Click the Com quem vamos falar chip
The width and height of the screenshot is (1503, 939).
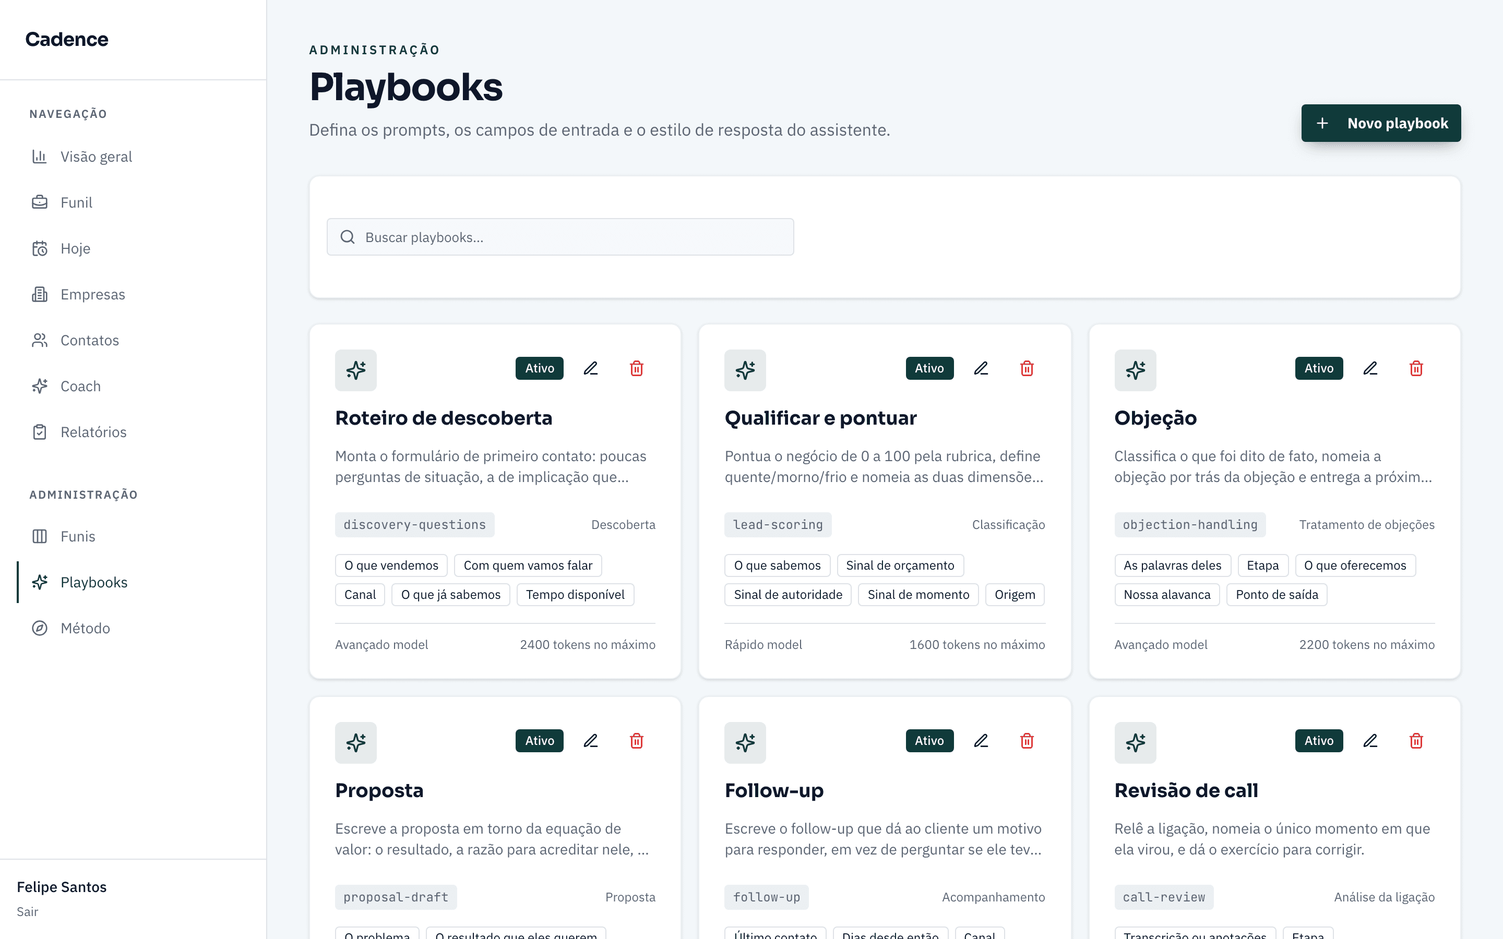tap(528, 566)
